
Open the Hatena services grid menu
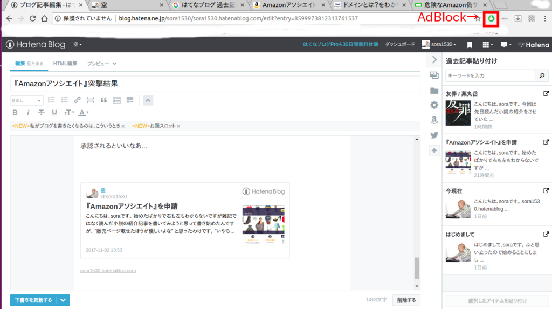click(x=487, y=45)
